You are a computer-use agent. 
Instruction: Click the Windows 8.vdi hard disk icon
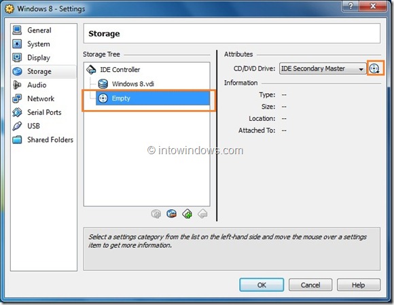click(103, 84)
